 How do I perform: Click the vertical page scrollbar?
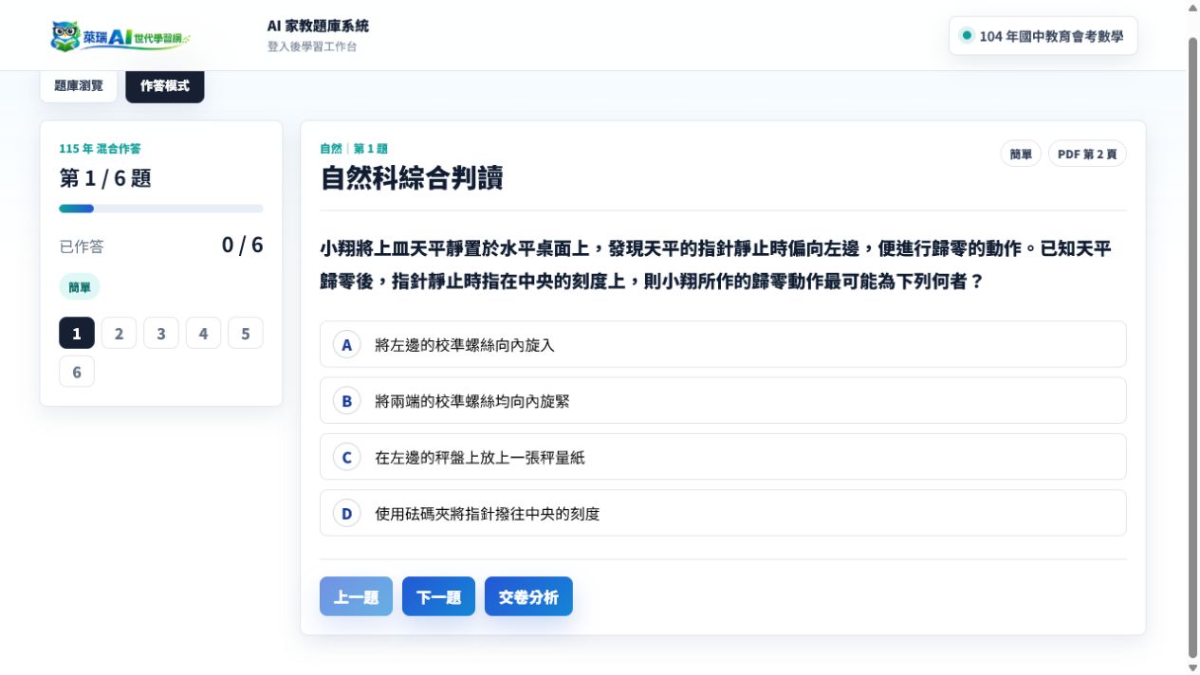pos(1193,346)
